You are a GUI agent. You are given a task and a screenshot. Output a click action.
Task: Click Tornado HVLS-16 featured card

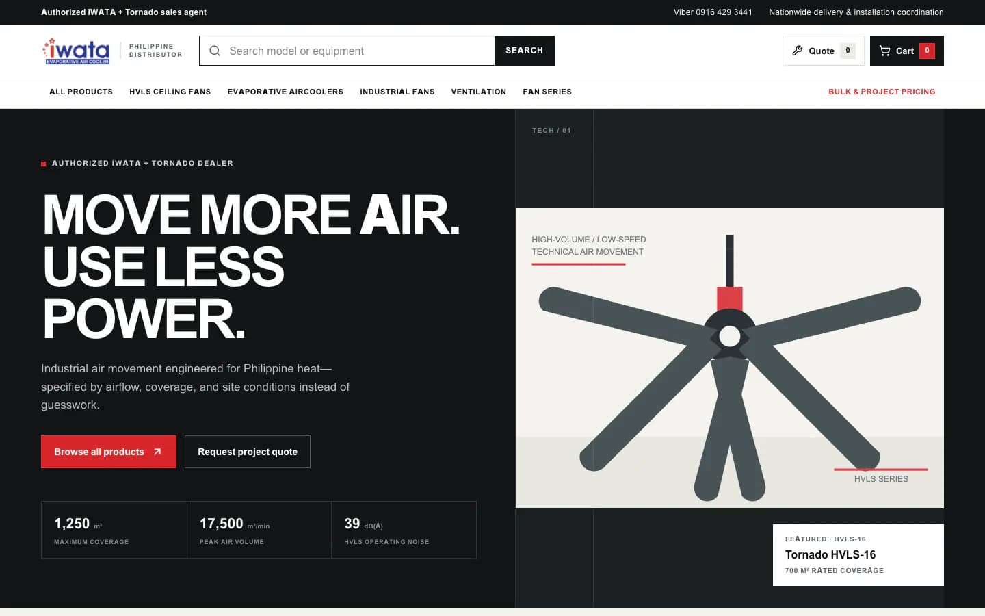tap(858, 555)
